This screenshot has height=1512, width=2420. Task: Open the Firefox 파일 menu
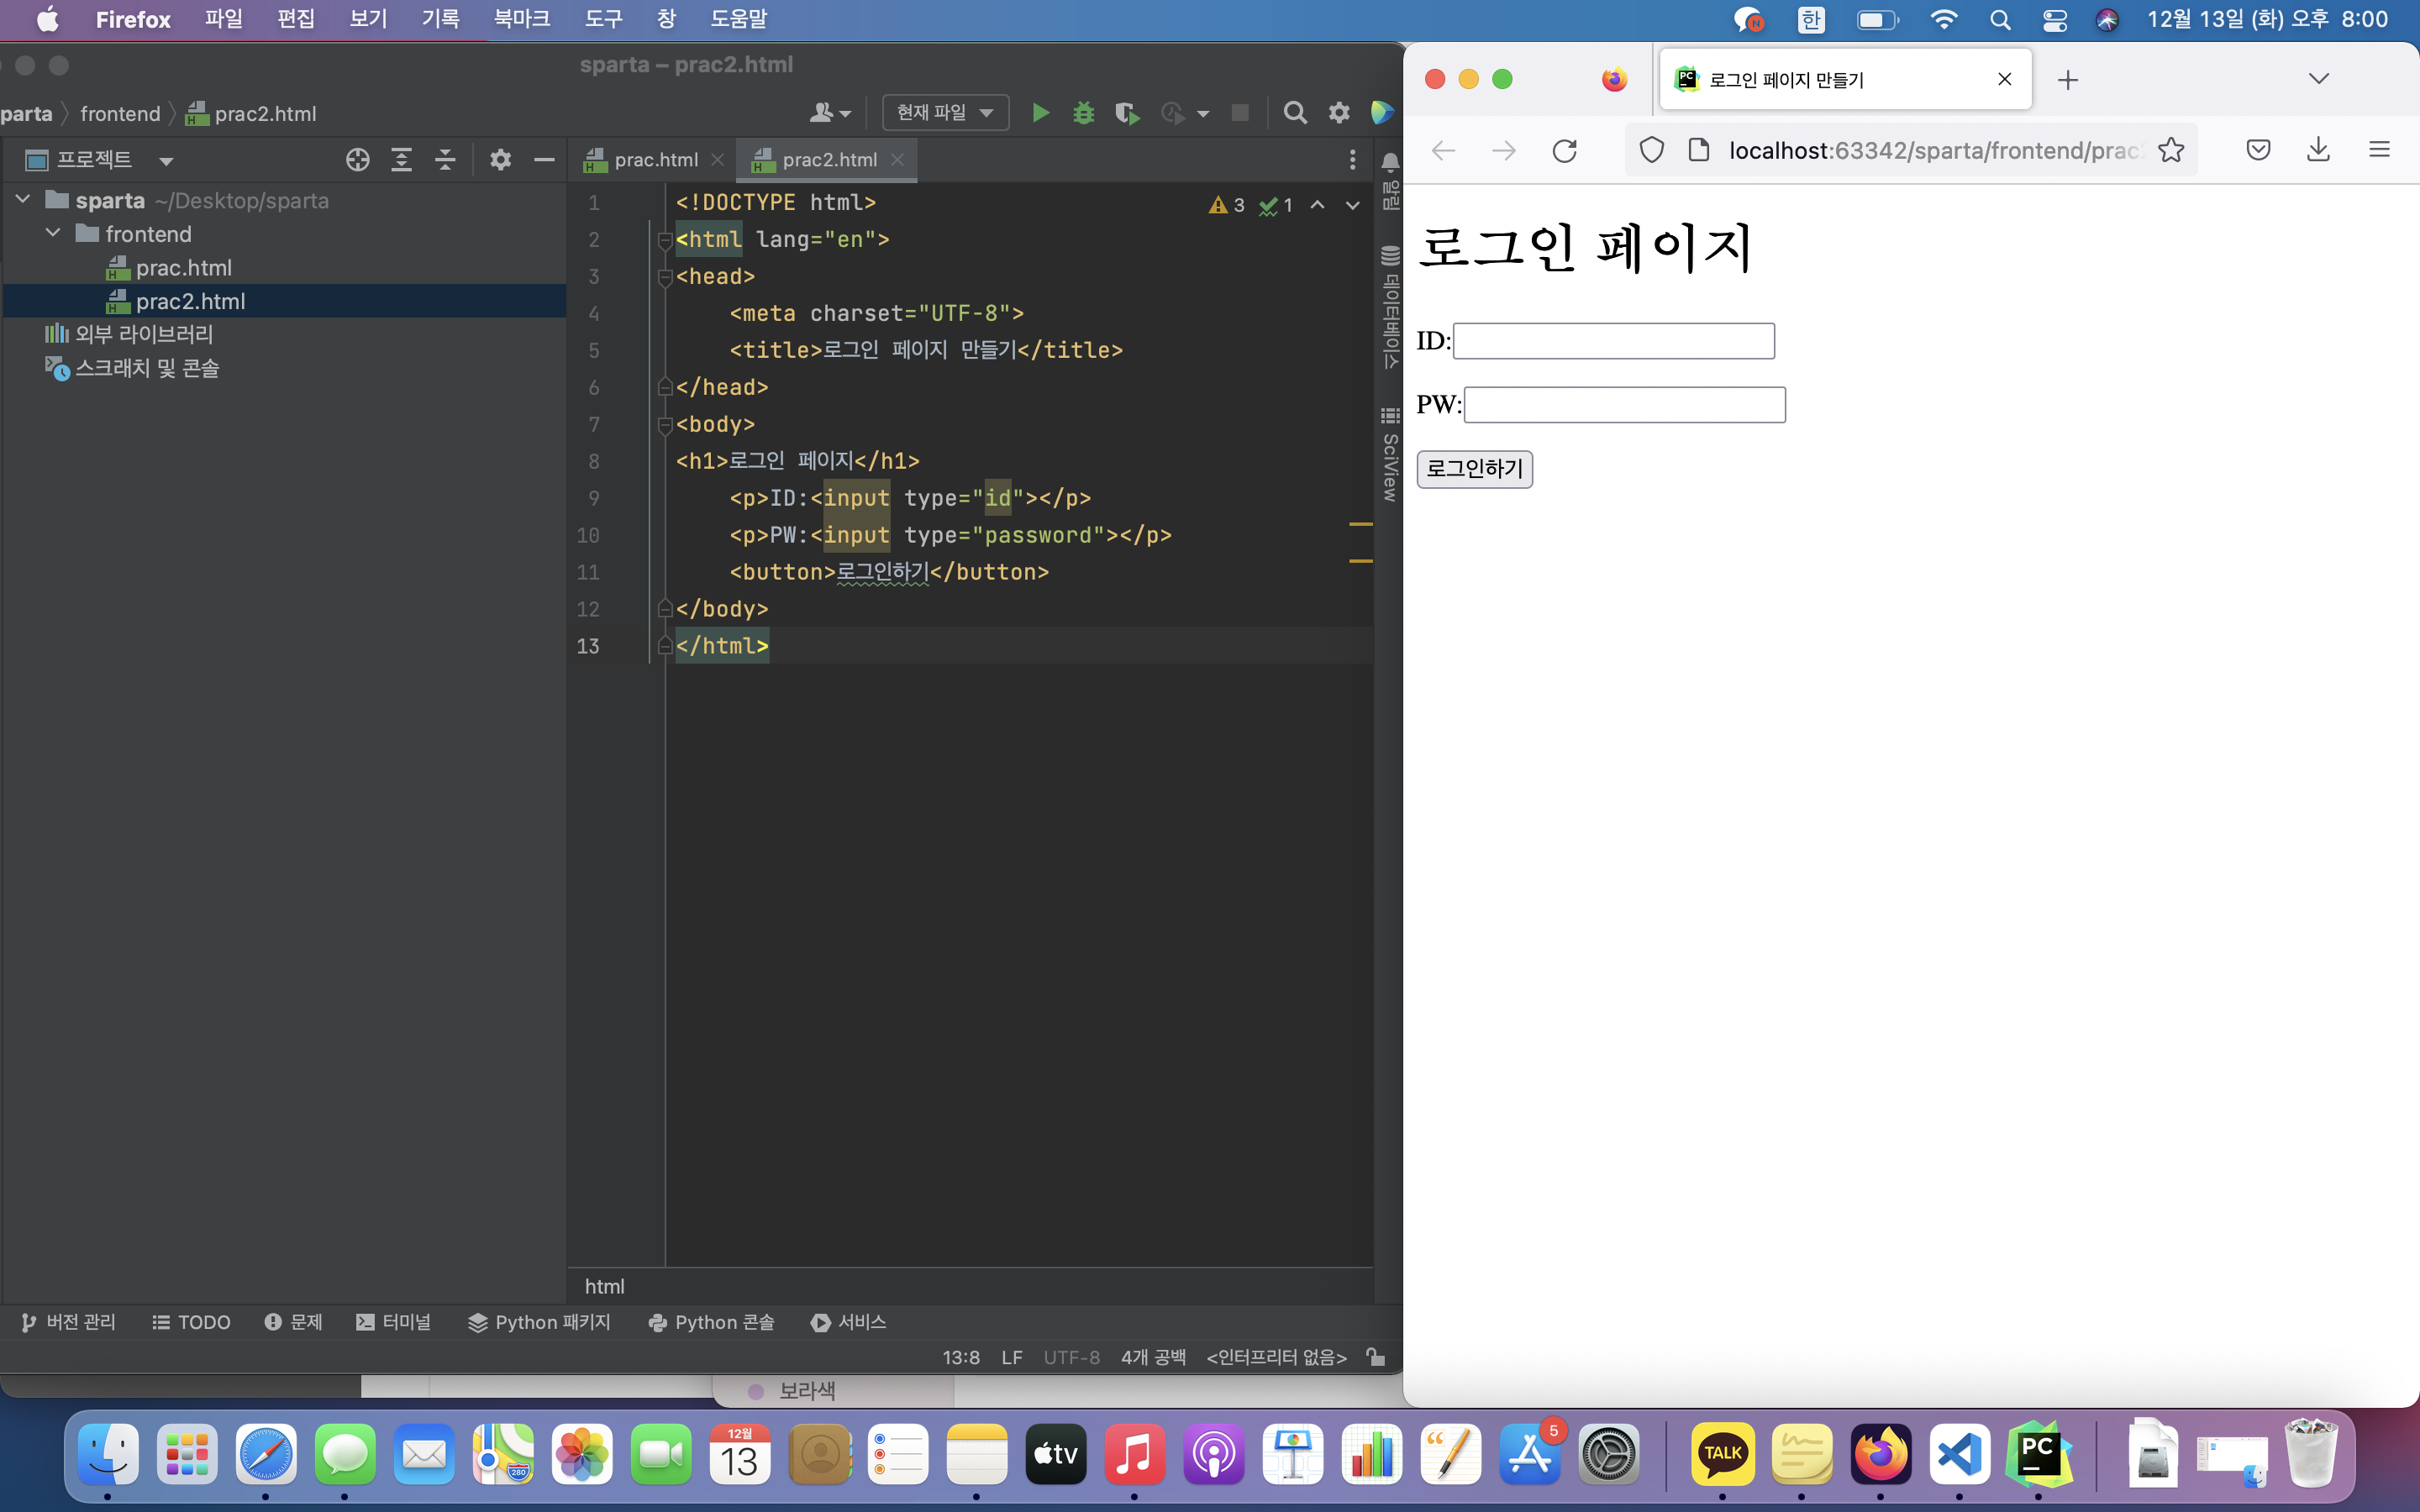click(224, 19)
